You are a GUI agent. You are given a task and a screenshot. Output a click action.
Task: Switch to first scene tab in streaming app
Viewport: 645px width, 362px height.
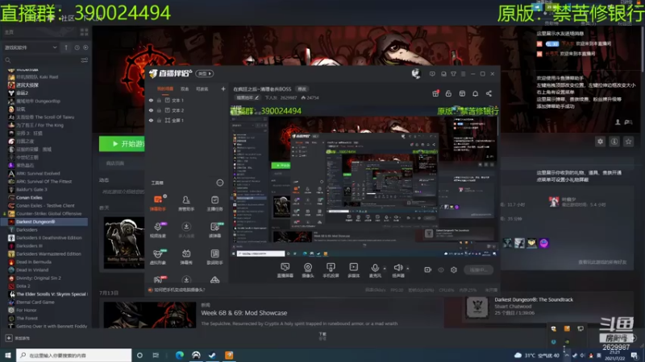(165, 88)
